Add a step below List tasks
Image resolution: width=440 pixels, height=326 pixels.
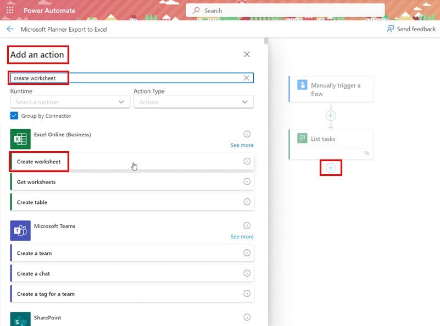tap(331, 168)
